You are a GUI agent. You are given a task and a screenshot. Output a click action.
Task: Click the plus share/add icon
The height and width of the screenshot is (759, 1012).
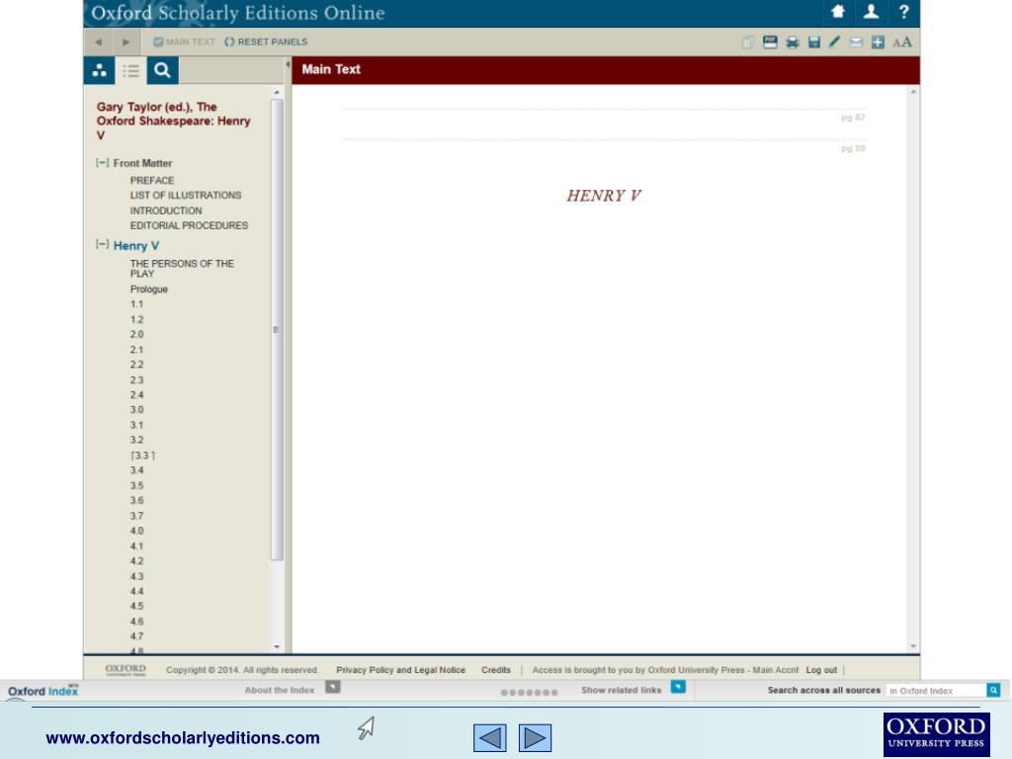878,42
